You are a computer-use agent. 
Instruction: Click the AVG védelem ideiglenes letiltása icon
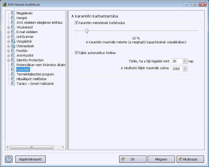[13, 22]
